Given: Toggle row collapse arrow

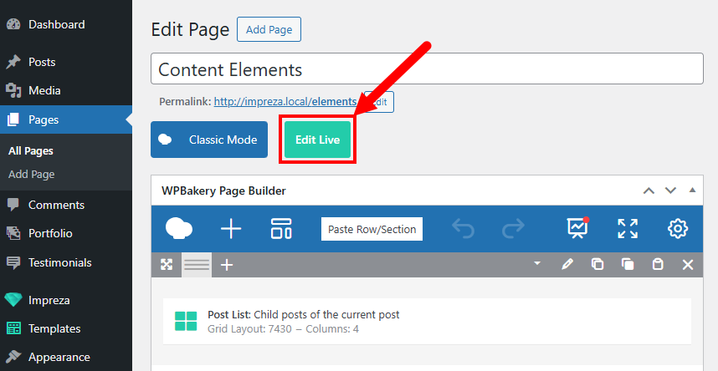Looking at the screenshot, I should point(537,263).
